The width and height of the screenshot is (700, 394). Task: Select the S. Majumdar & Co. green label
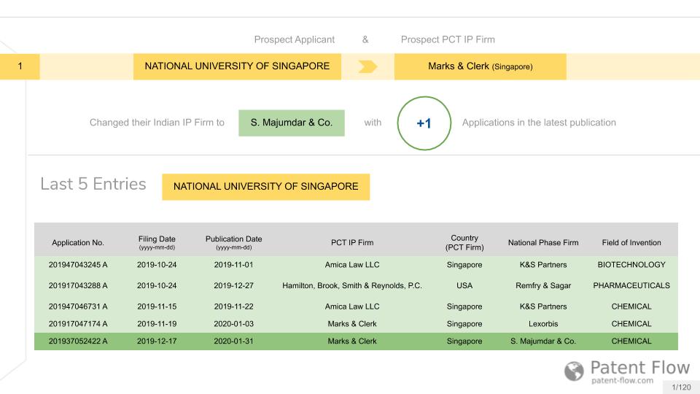point(292,123)
